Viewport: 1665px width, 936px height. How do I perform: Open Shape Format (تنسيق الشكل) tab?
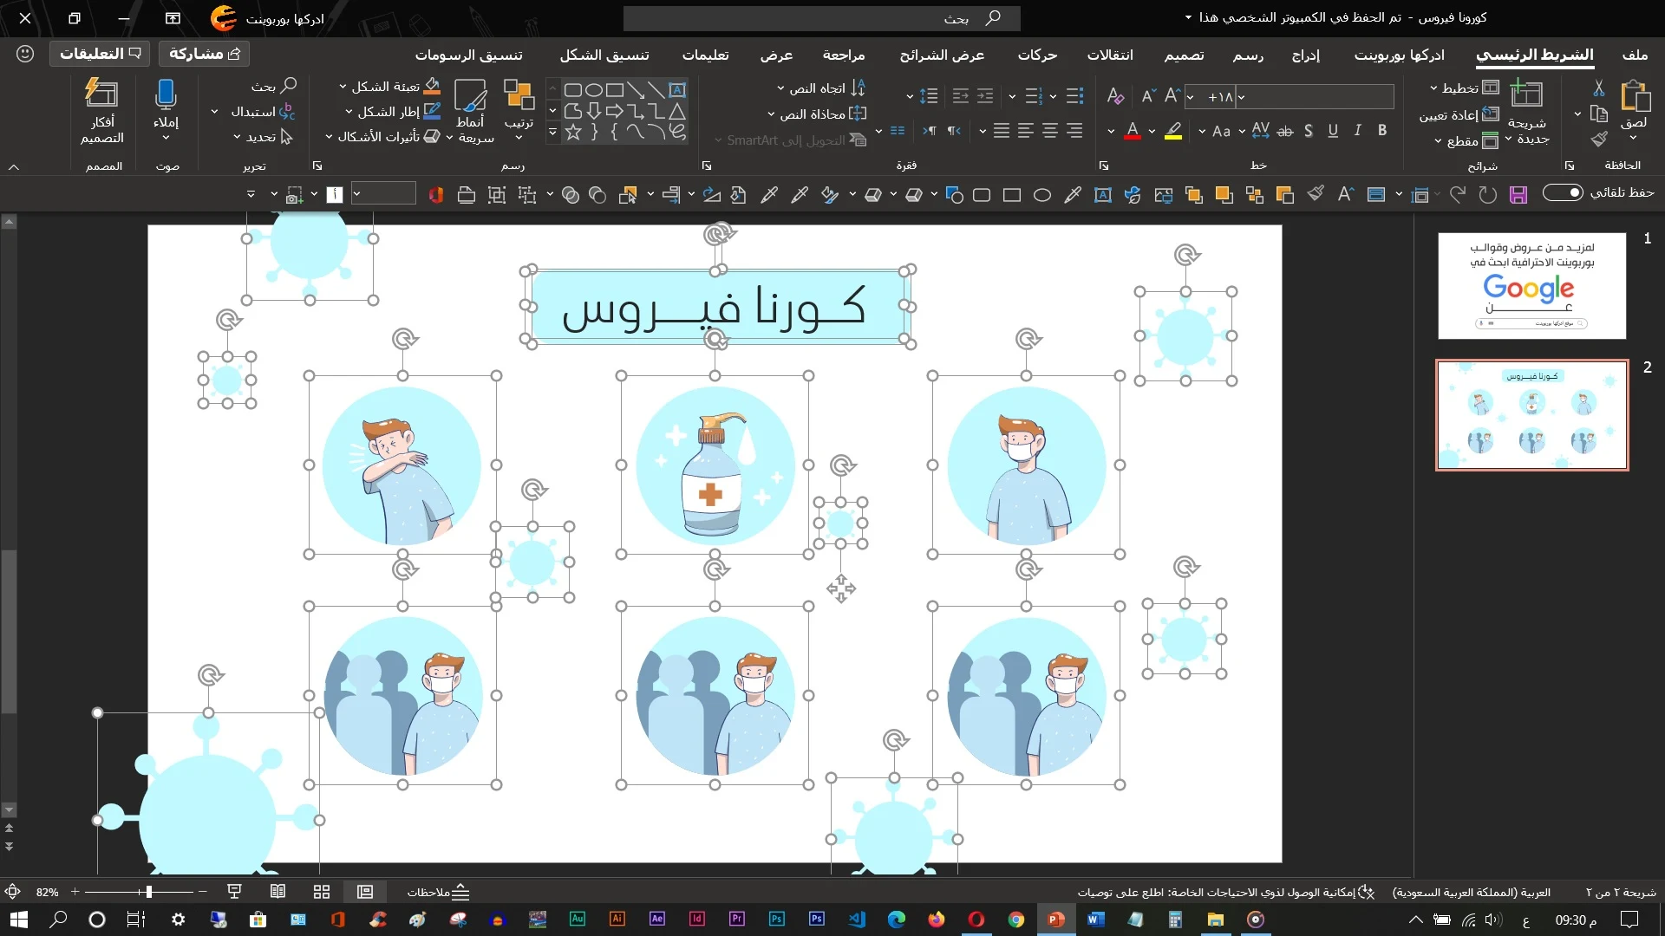604,55
